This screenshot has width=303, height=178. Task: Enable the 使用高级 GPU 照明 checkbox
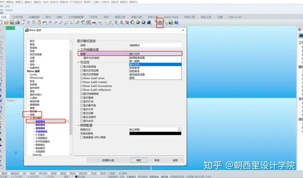click(82, 137)
